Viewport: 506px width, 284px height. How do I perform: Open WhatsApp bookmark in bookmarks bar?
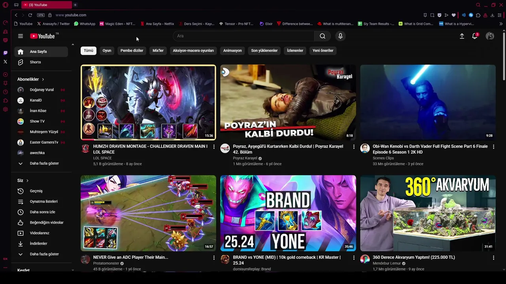[85, 24]
